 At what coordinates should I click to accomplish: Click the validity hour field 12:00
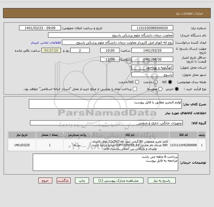(110, 59)
